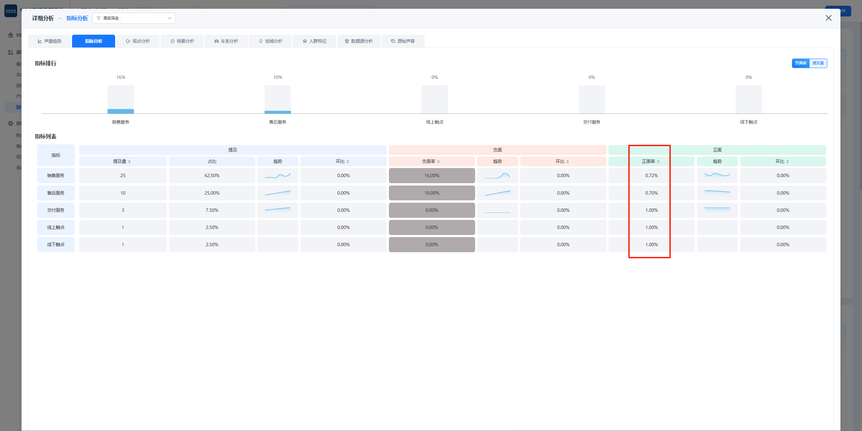Open the 场景分析 tab

[182, 41]
